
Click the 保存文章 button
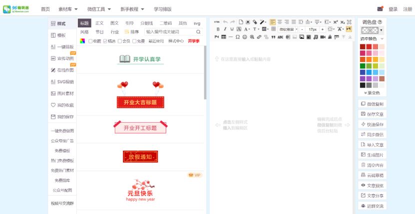coord(372,114)
